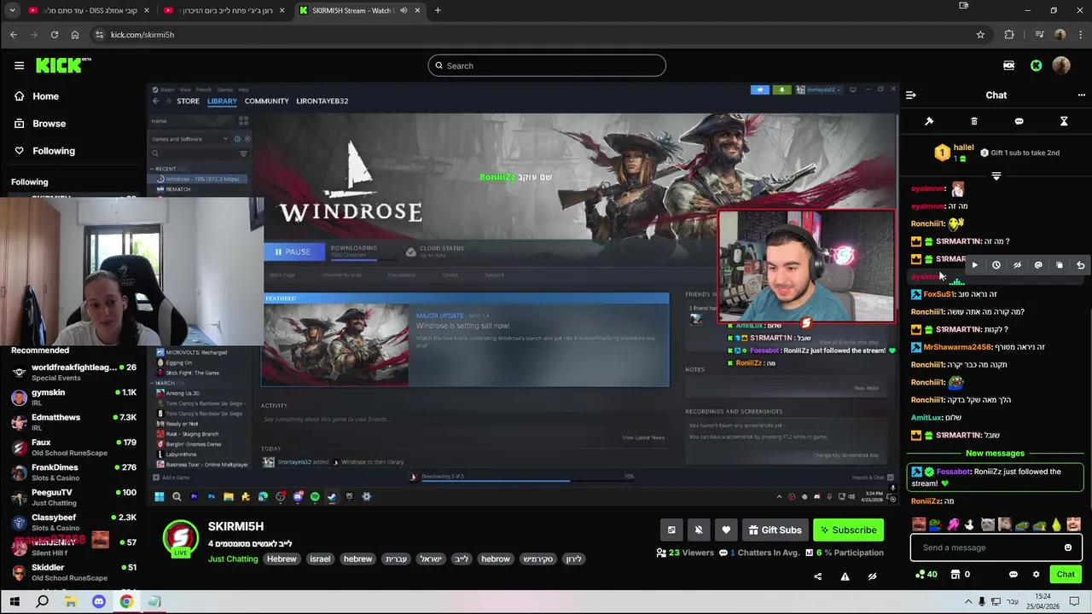The width and height of the screenshot is (1092, 614).
Task: Click the camera icon in Kick header
Action: pyautogui.click(x=1008, y=66)
